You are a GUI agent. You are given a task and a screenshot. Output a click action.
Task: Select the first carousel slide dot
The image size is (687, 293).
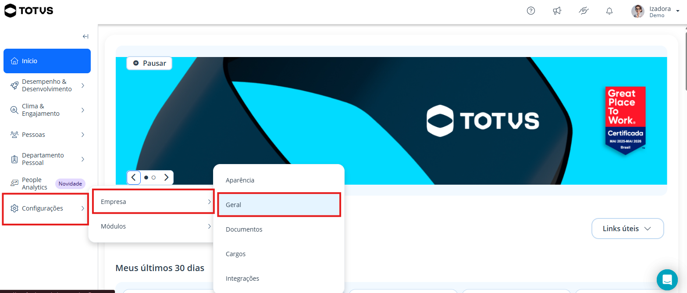point(146,178)
